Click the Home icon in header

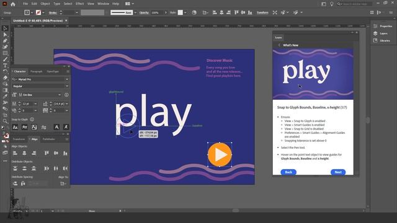pyautogui.click(x=13, y=4)
